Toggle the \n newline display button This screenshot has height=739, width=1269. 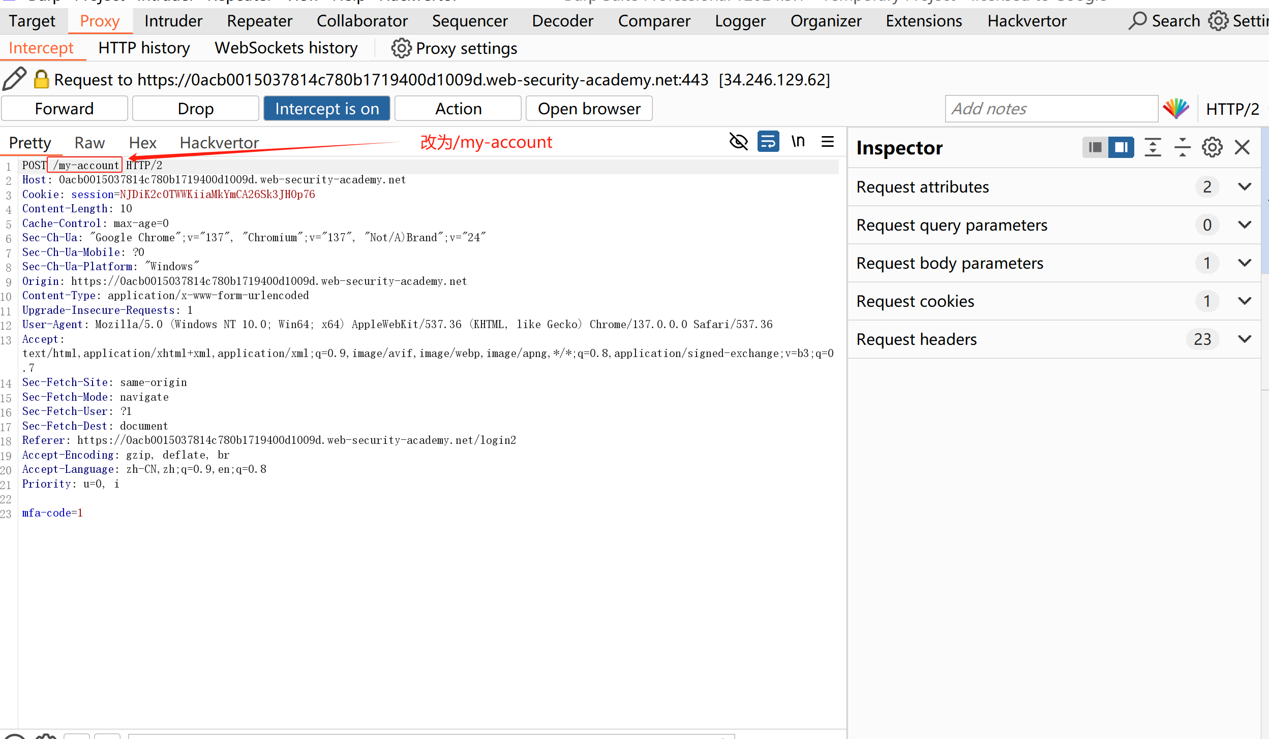[x=798, y=141]
